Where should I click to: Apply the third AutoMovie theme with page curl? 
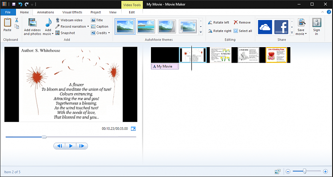pyautogui.click(x=167, y=27)
